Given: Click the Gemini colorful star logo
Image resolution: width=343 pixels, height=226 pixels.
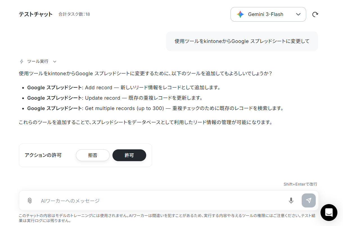Looking at the screenshot, I should tap(240, 14).
